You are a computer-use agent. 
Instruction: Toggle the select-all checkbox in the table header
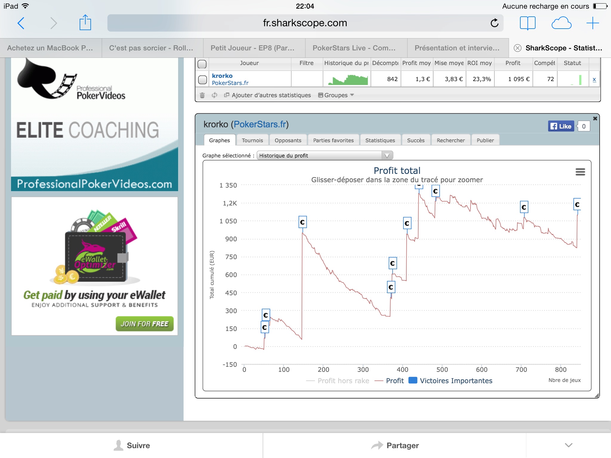[202, 64]
